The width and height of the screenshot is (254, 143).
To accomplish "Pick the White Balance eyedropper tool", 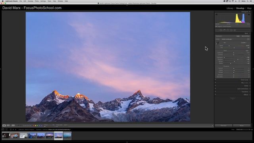I will tap(217, 43).
